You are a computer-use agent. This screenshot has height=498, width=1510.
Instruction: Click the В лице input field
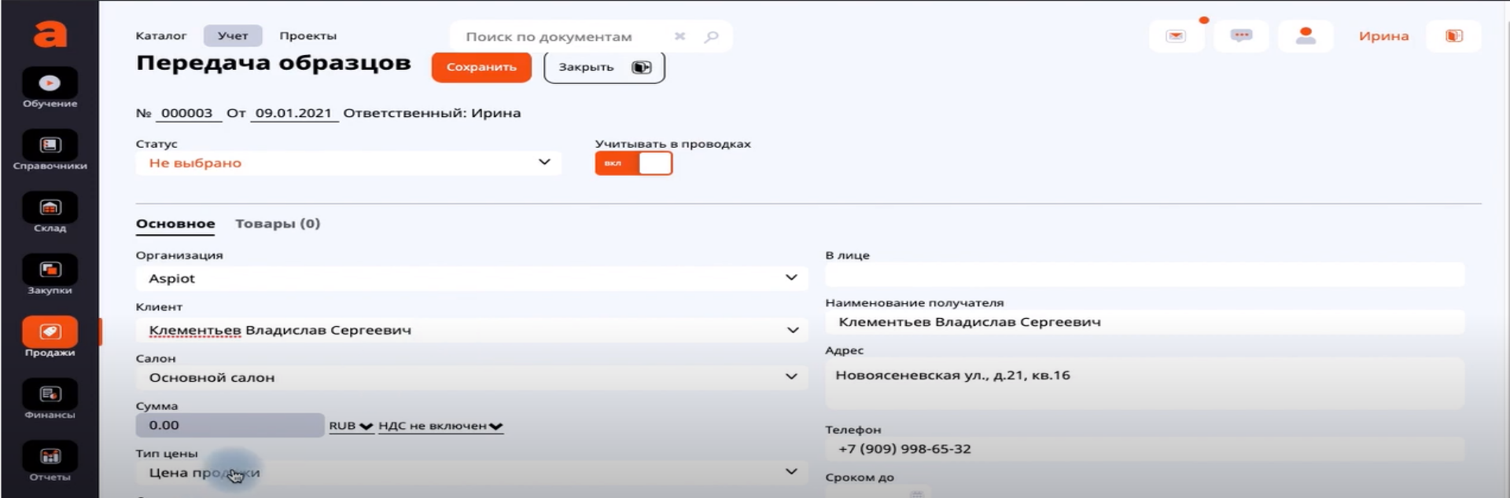pos(1144,275)
